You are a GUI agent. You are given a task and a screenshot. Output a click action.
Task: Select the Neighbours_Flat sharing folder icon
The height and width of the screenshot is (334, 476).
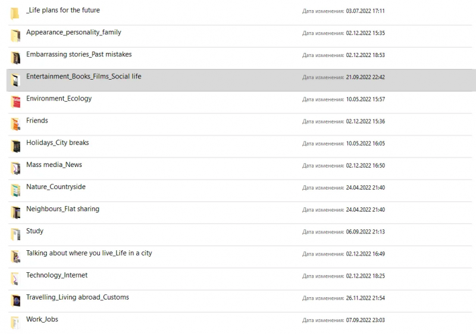pyautogui.click(x=15, y=212)
